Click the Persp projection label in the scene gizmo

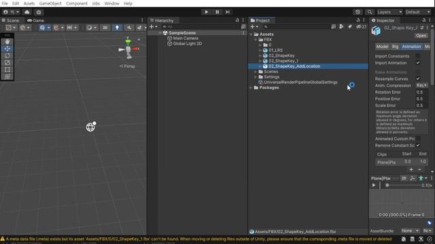point(128,66)
